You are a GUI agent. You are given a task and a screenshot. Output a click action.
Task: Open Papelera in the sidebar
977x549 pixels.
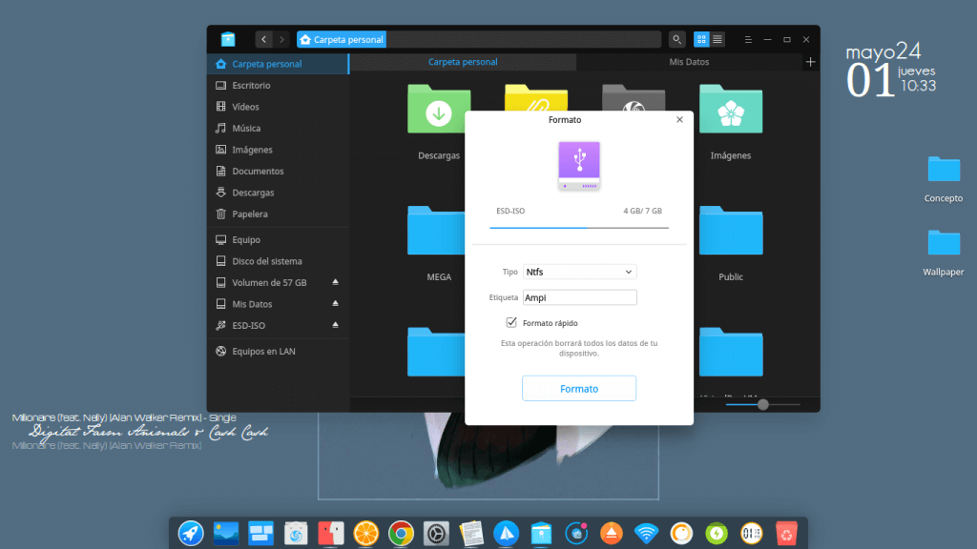[249, 214]
